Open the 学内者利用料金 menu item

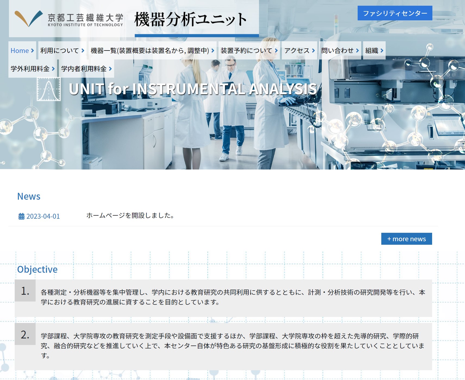86,69
